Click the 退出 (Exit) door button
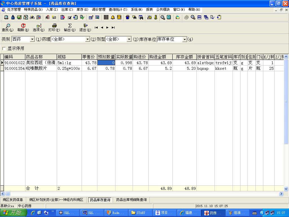Screen dimensions: 289x217 [85, 27]
